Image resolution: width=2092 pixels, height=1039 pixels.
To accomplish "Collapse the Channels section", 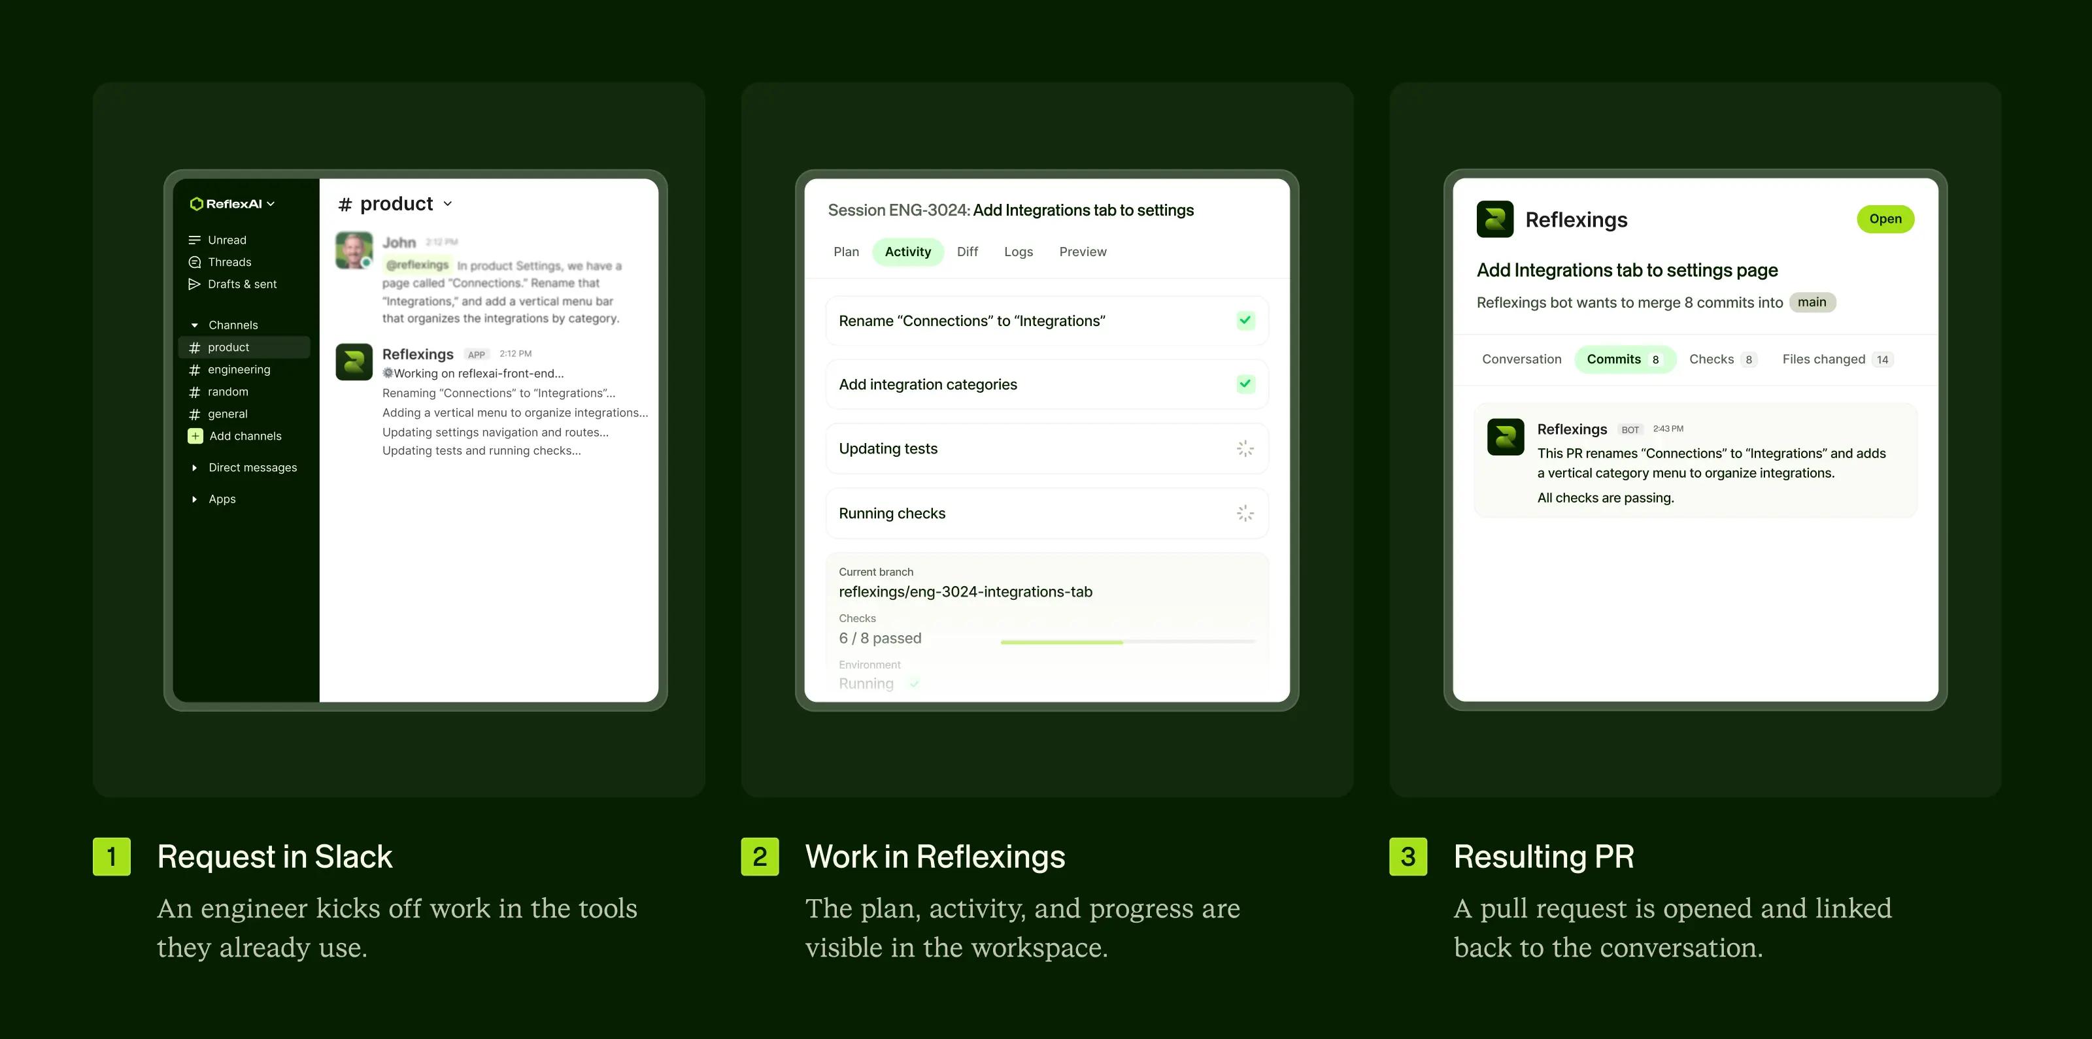I will (x=194, y=325).
